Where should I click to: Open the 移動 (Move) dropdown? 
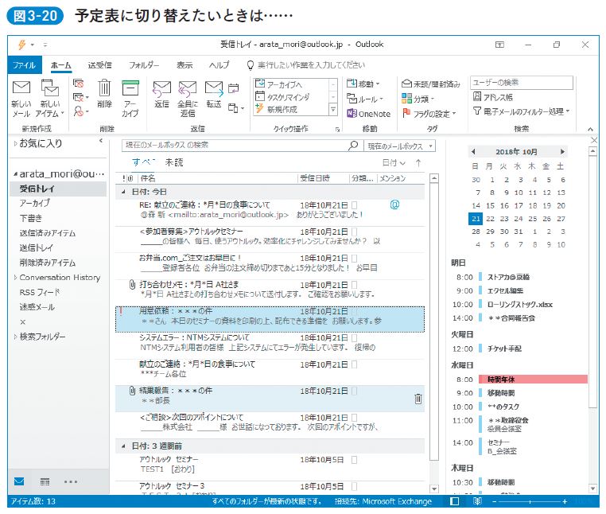(x=363, y=84)
